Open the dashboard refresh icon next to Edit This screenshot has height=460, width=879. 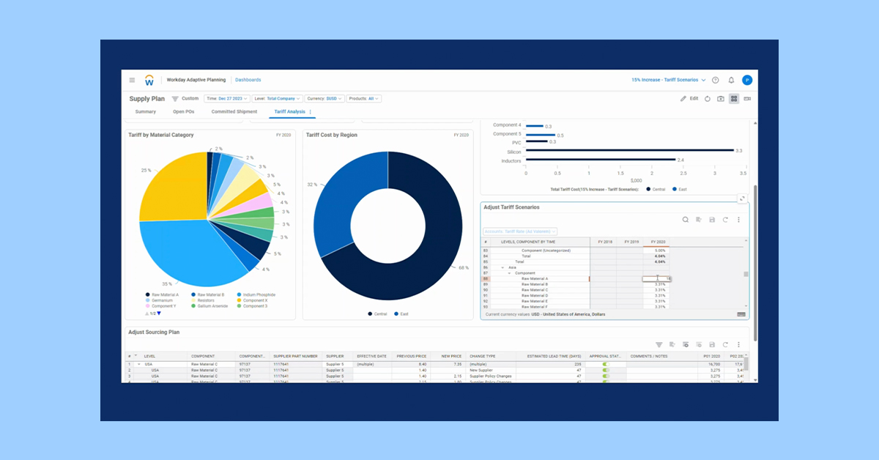[x=708, y=98]
